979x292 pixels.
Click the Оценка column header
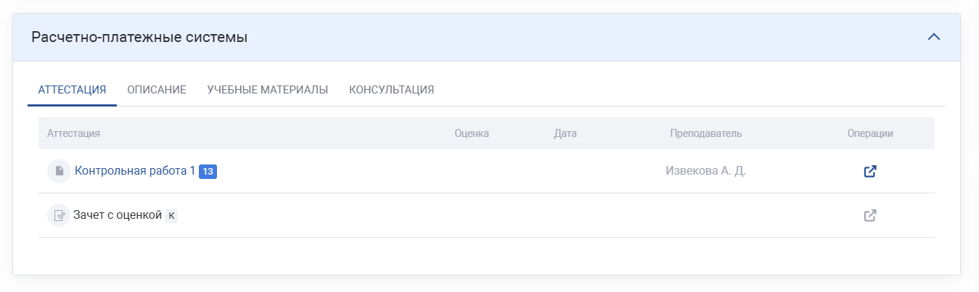(x=472, y=133)
